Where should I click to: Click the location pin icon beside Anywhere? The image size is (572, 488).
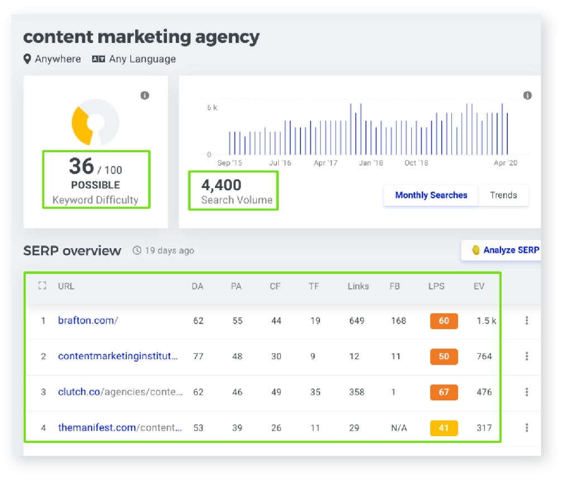(27, 59)
